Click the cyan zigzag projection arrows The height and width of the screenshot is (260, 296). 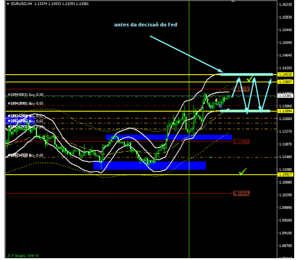(x=253, y=95)
